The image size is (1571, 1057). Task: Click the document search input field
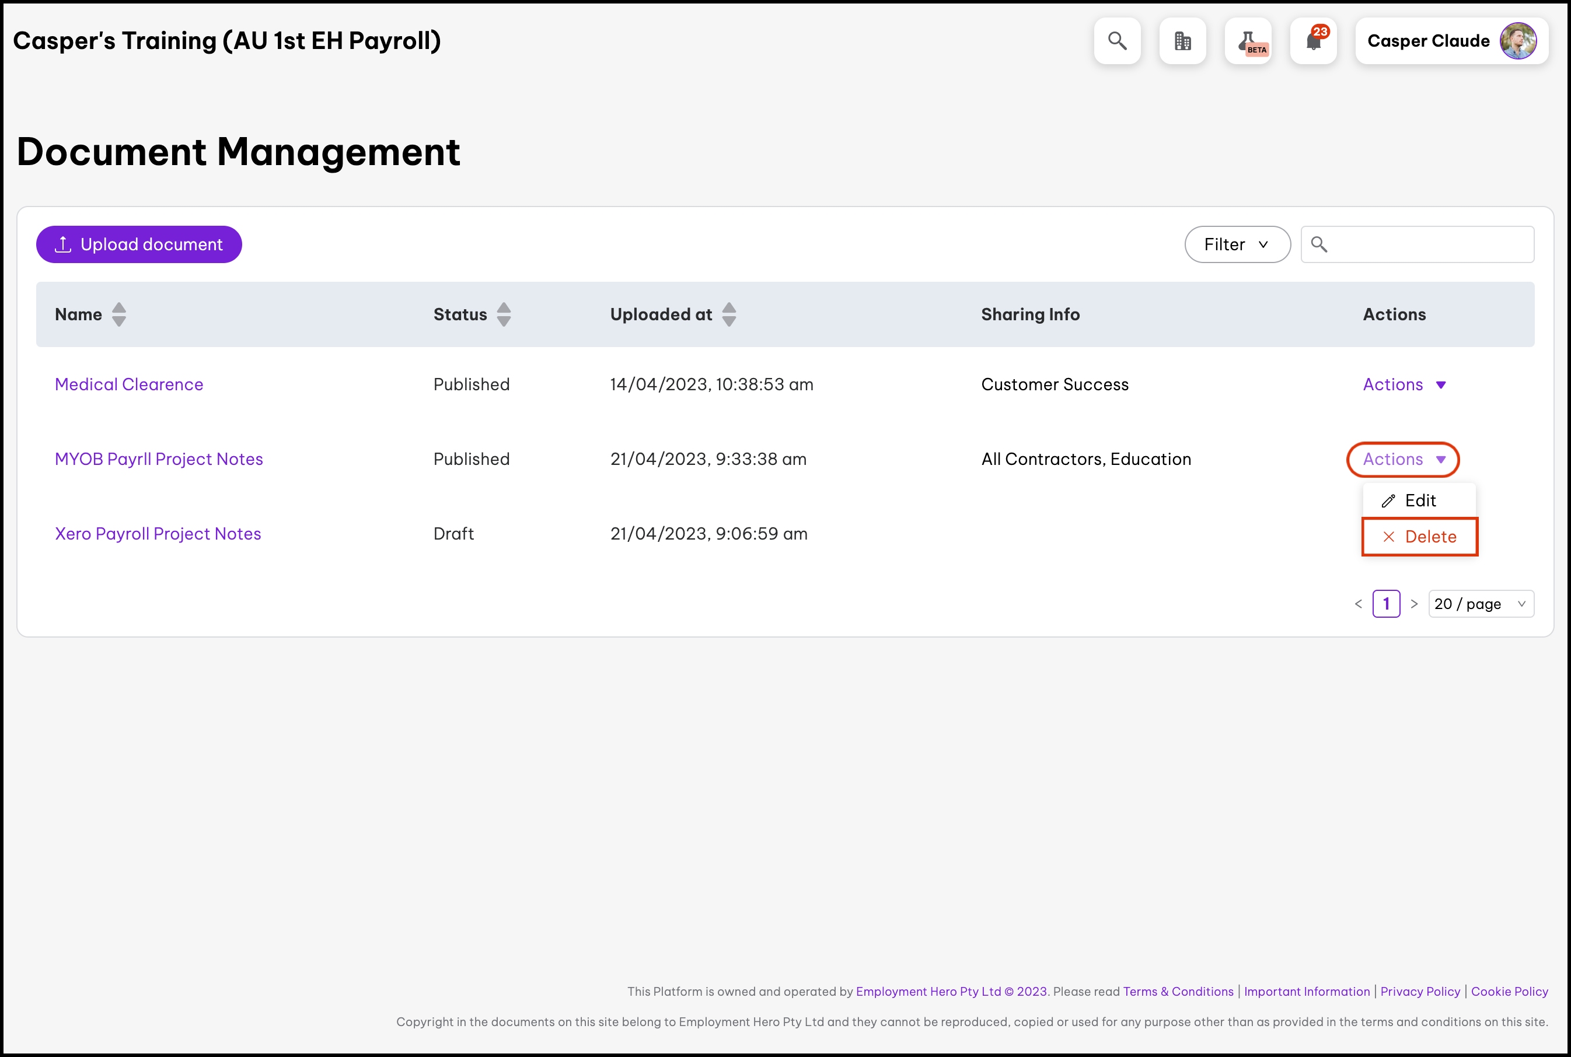click(x=1429, y=244)
